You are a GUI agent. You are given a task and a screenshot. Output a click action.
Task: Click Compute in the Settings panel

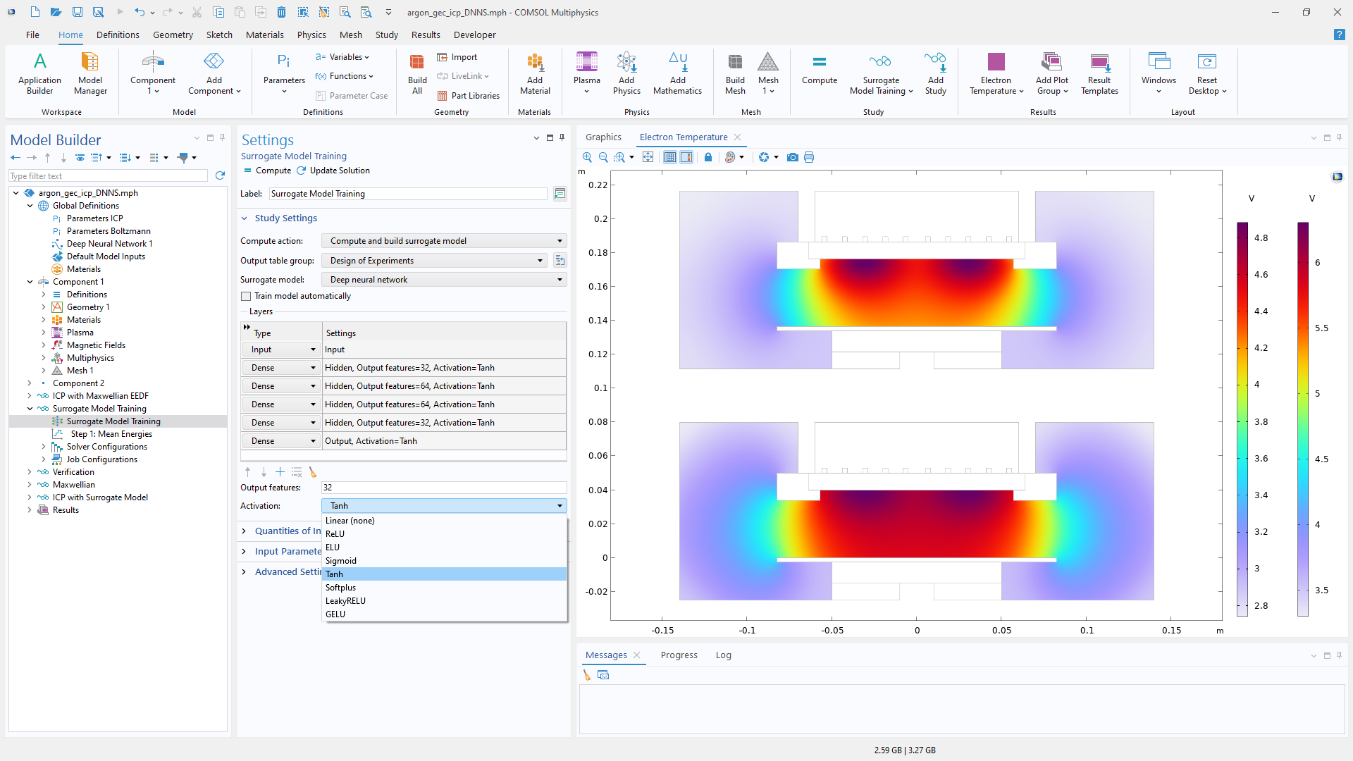click(x=267, y=171)
